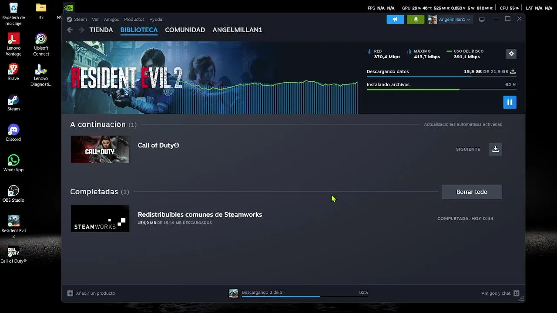
Task: Open Papelera de reciclaje on the desktop
Action: point(13,13)
